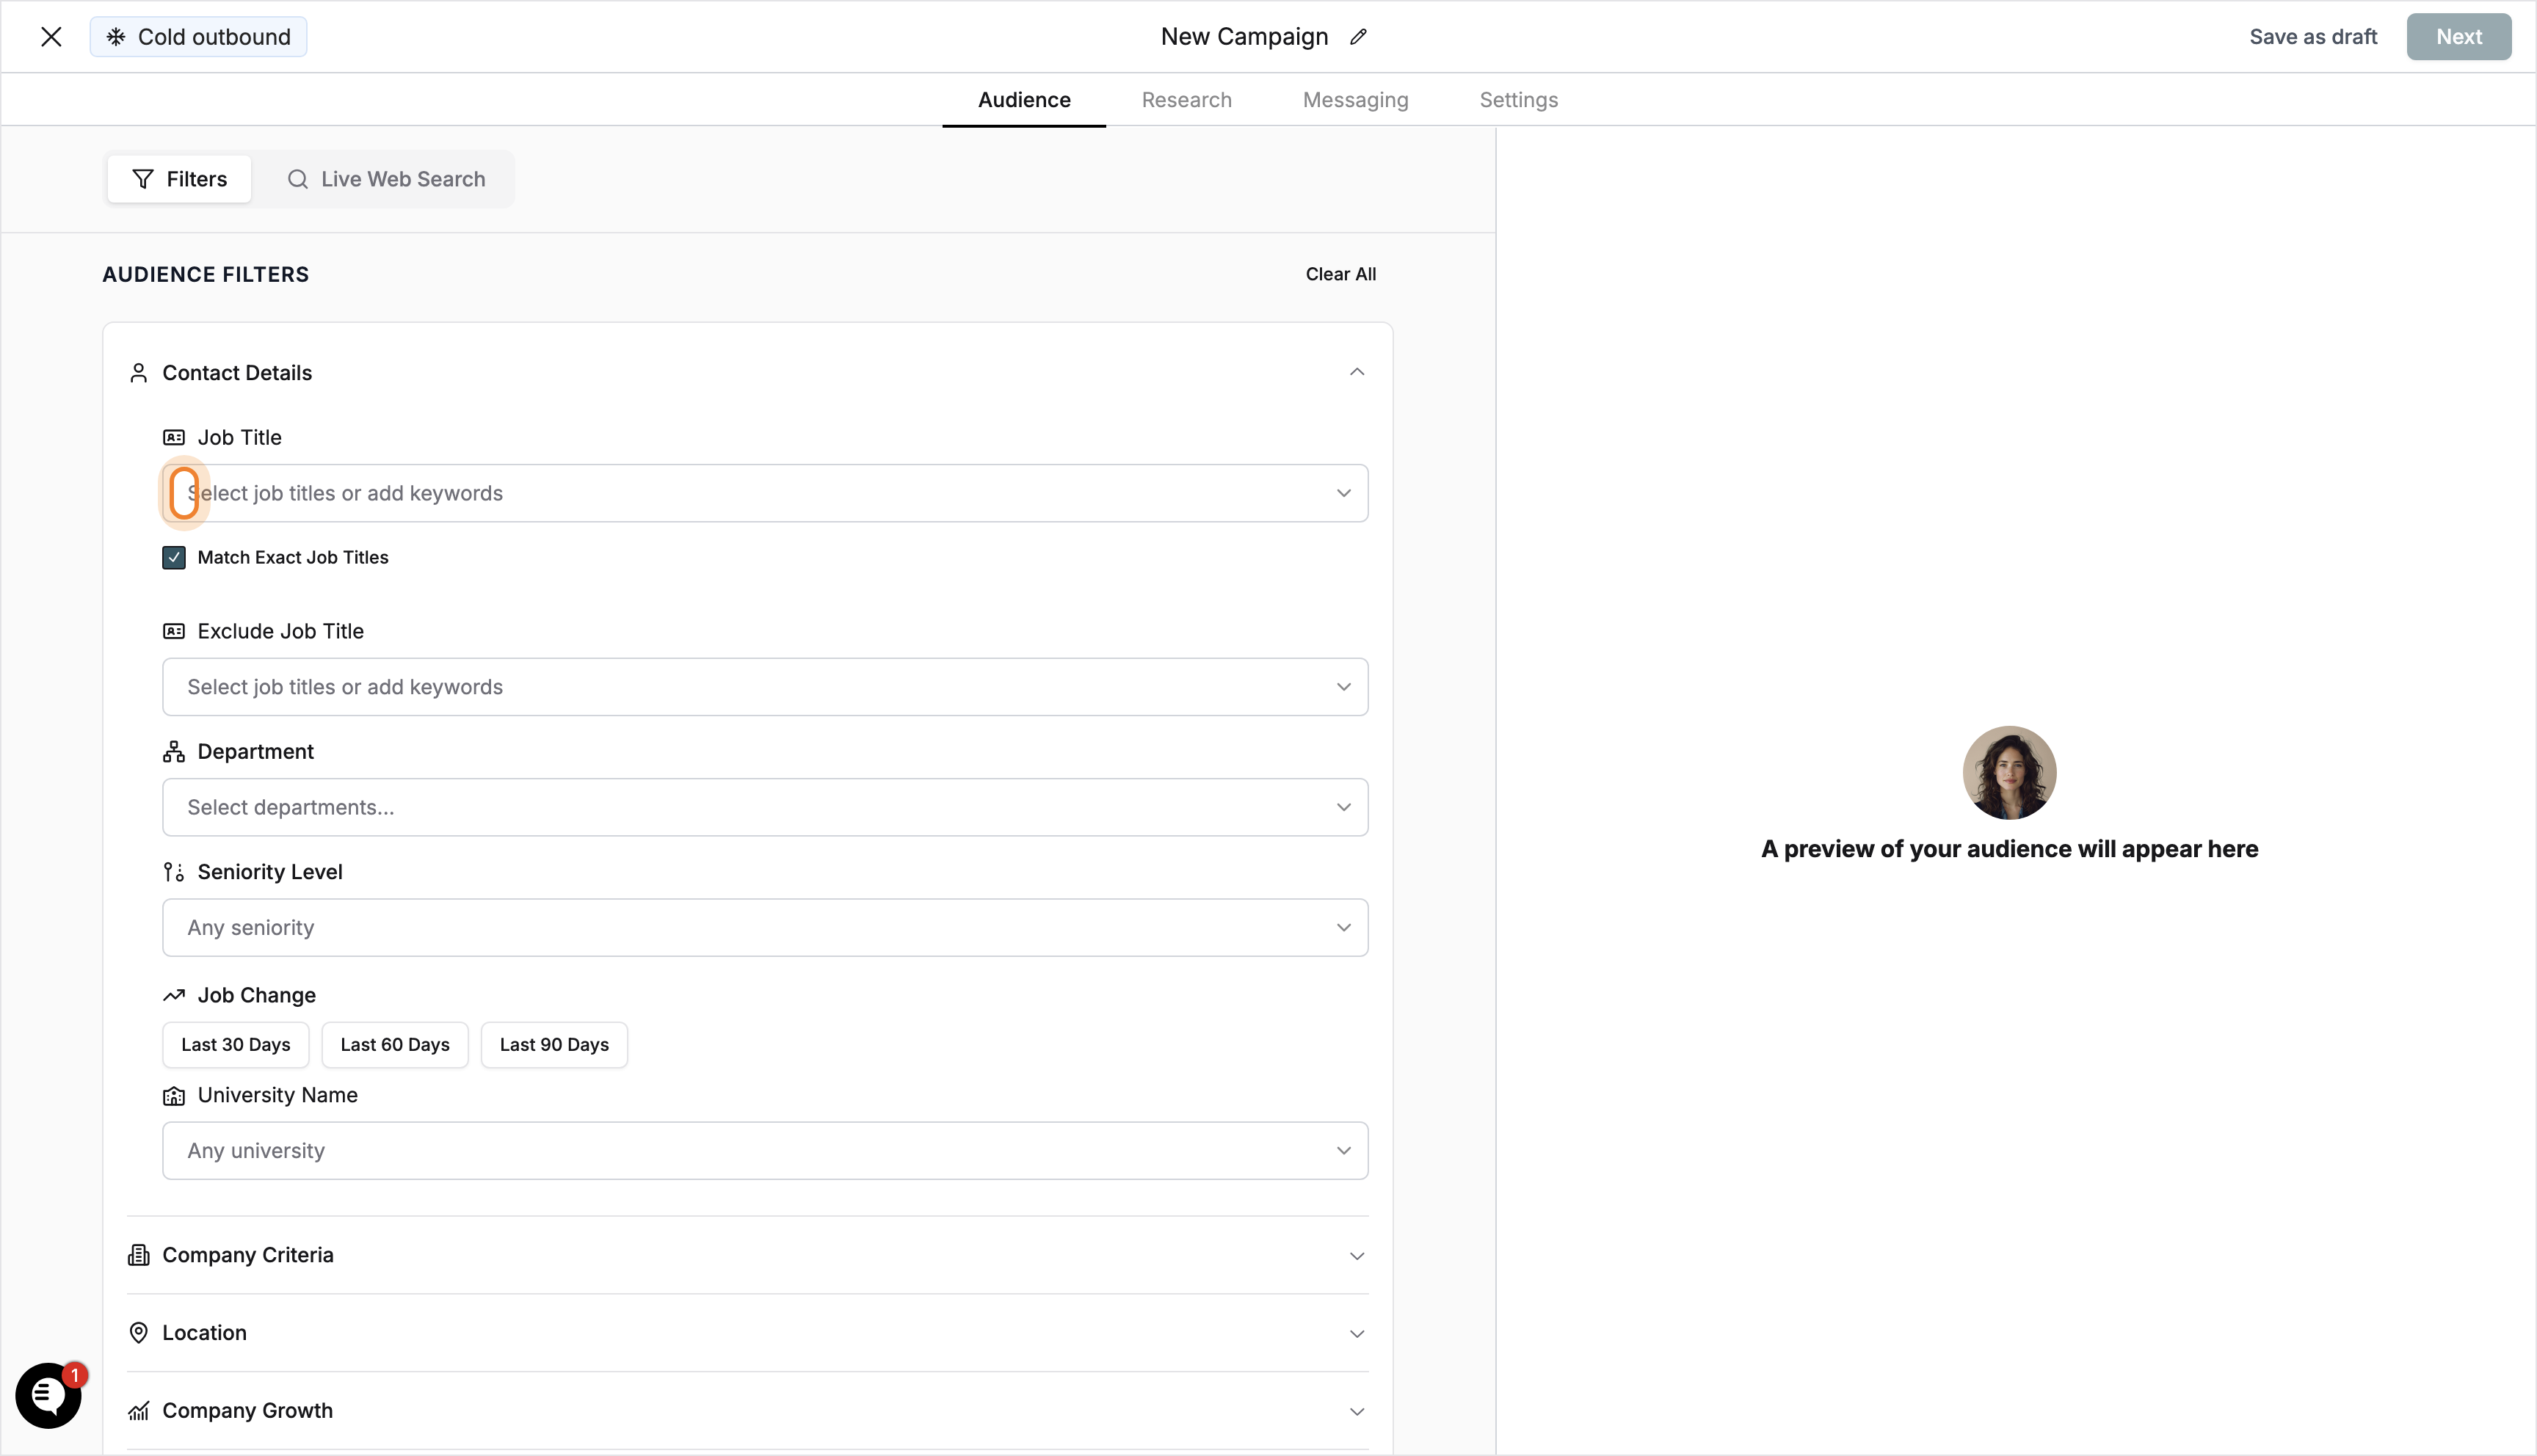Switch to the Research tab
This screenshot has width=2537, height=1456.
1186,99
